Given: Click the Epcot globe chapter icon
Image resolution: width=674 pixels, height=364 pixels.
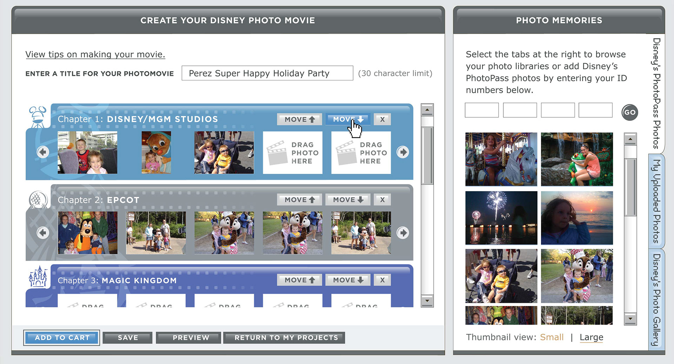Looking at the screenshot, I should 38,200.
